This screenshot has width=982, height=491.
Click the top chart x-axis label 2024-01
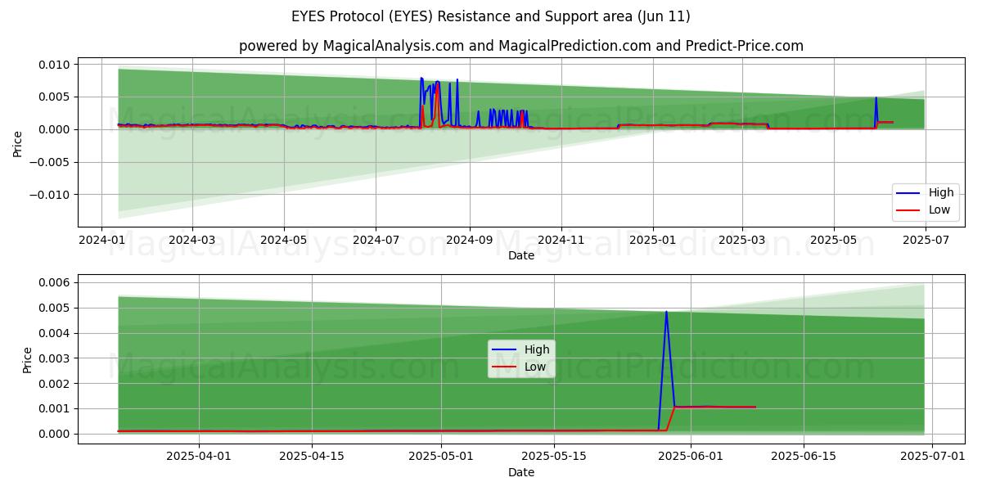tap(101, 241)
